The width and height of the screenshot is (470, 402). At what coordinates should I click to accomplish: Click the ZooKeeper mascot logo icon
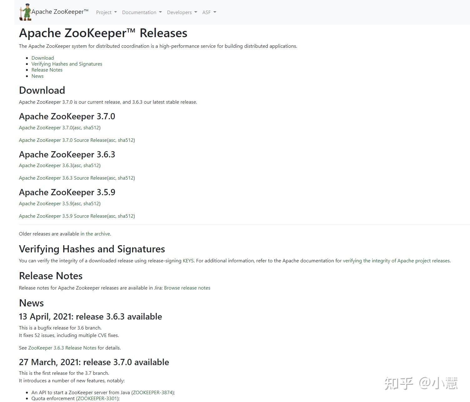click(25, 12)
